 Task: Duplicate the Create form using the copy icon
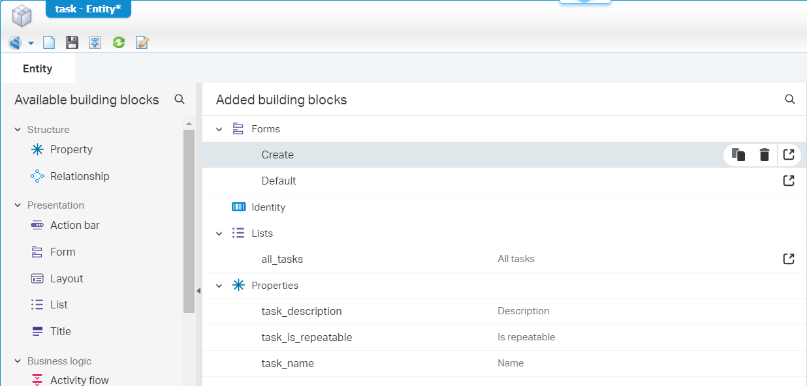point(738,155)
